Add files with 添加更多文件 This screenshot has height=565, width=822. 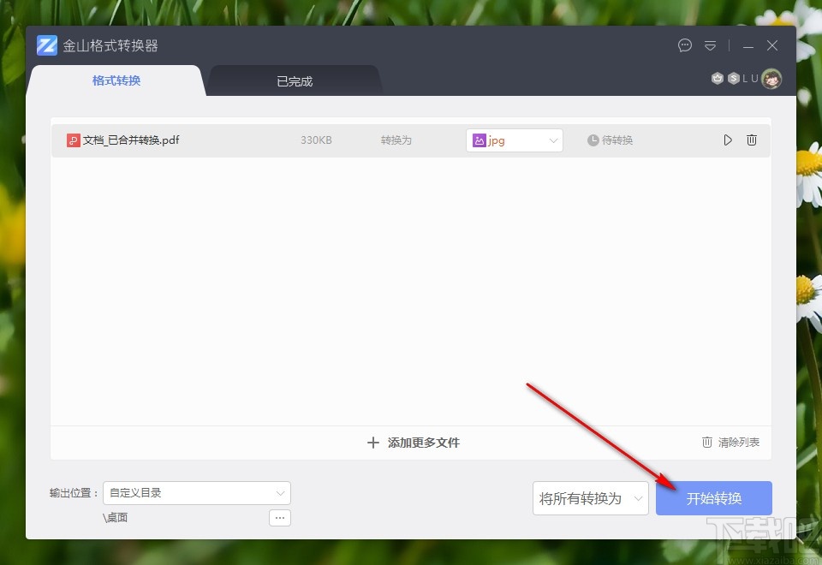413,443
